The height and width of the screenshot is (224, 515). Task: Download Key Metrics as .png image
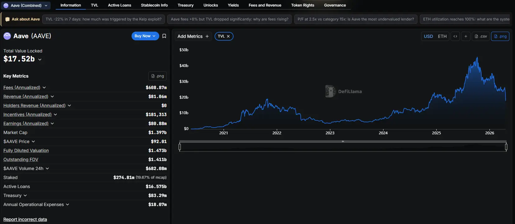157,76
